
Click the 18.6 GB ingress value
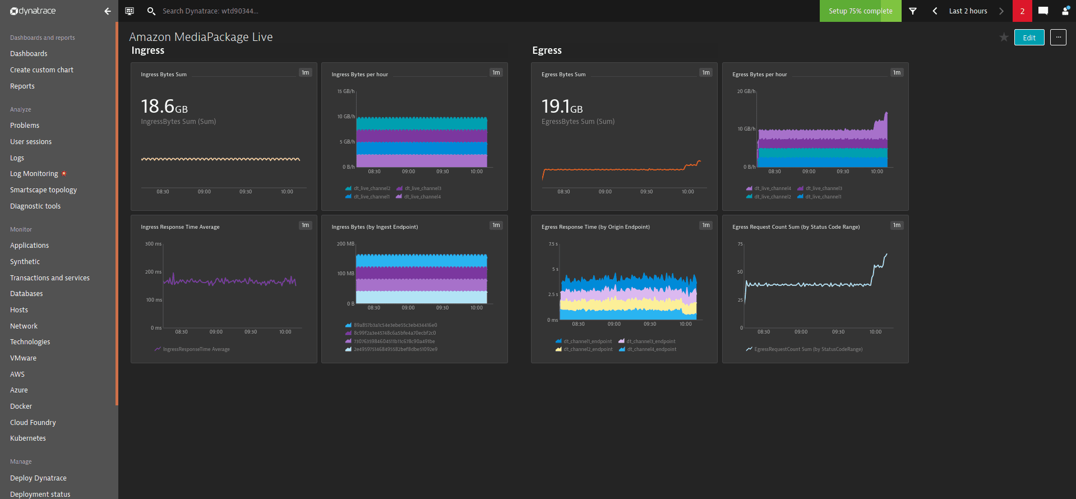click(x=164, y=106)
